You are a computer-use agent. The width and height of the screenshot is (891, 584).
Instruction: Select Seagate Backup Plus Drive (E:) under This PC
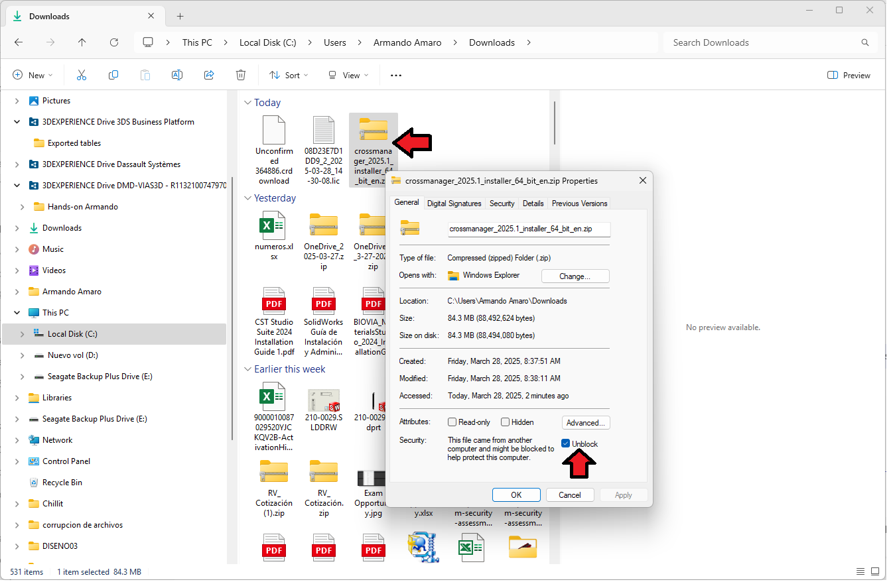tap(100, 377)
